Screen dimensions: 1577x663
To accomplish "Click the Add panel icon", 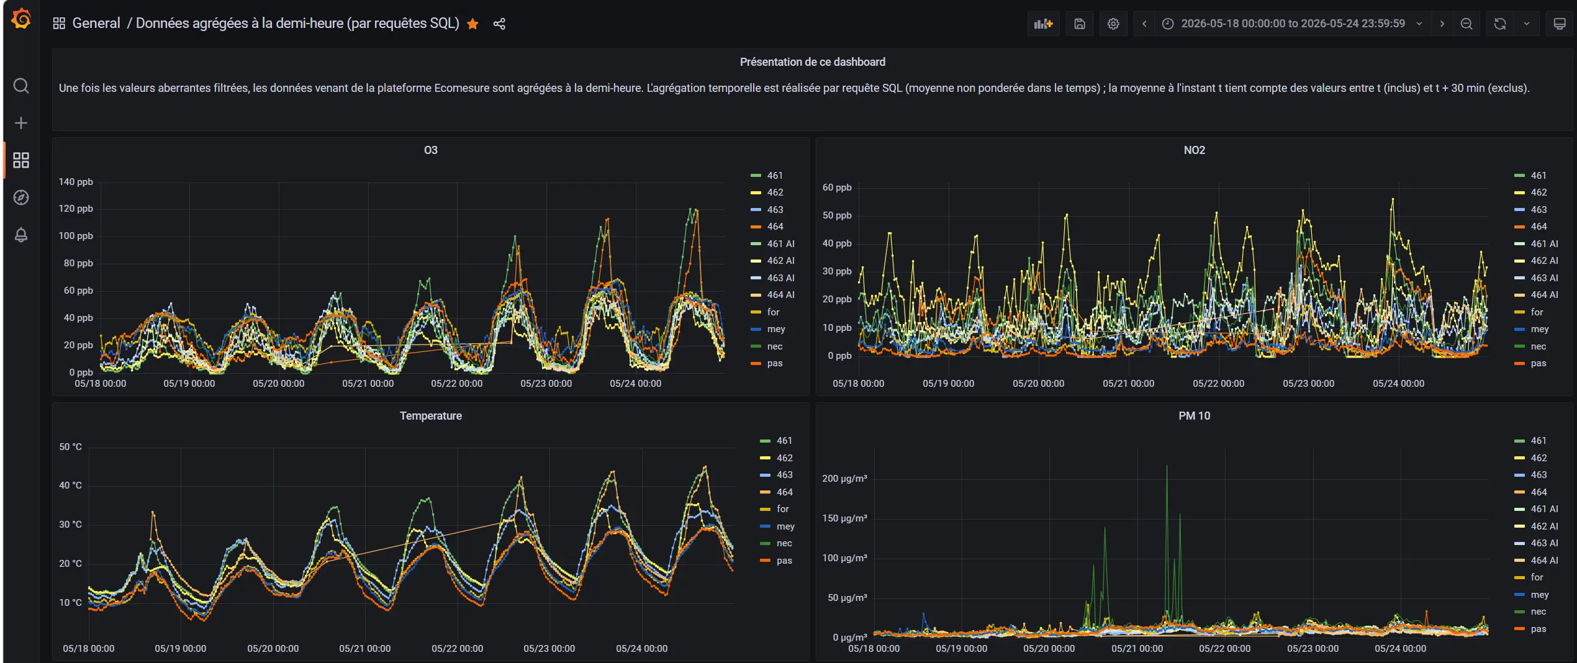I will 1043,24.
